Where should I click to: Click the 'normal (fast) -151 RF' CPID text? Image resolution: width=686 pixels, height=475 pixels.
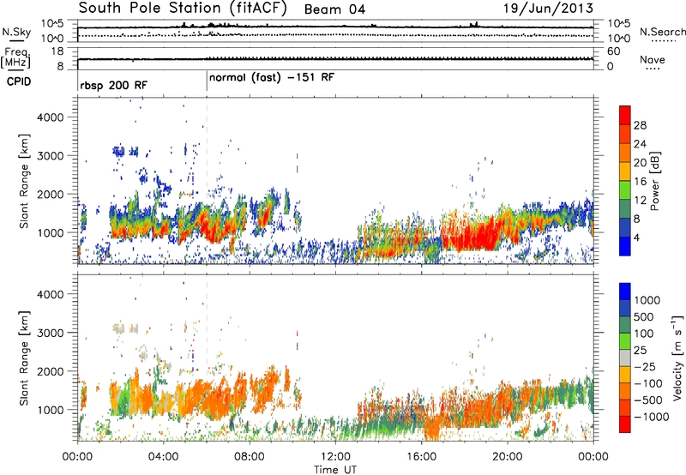tap(272, 78)
